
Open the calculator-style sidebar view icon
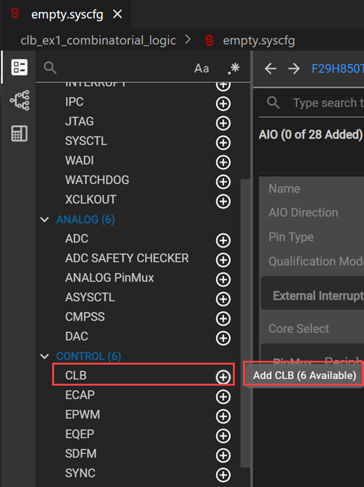[x=19, y=134]
